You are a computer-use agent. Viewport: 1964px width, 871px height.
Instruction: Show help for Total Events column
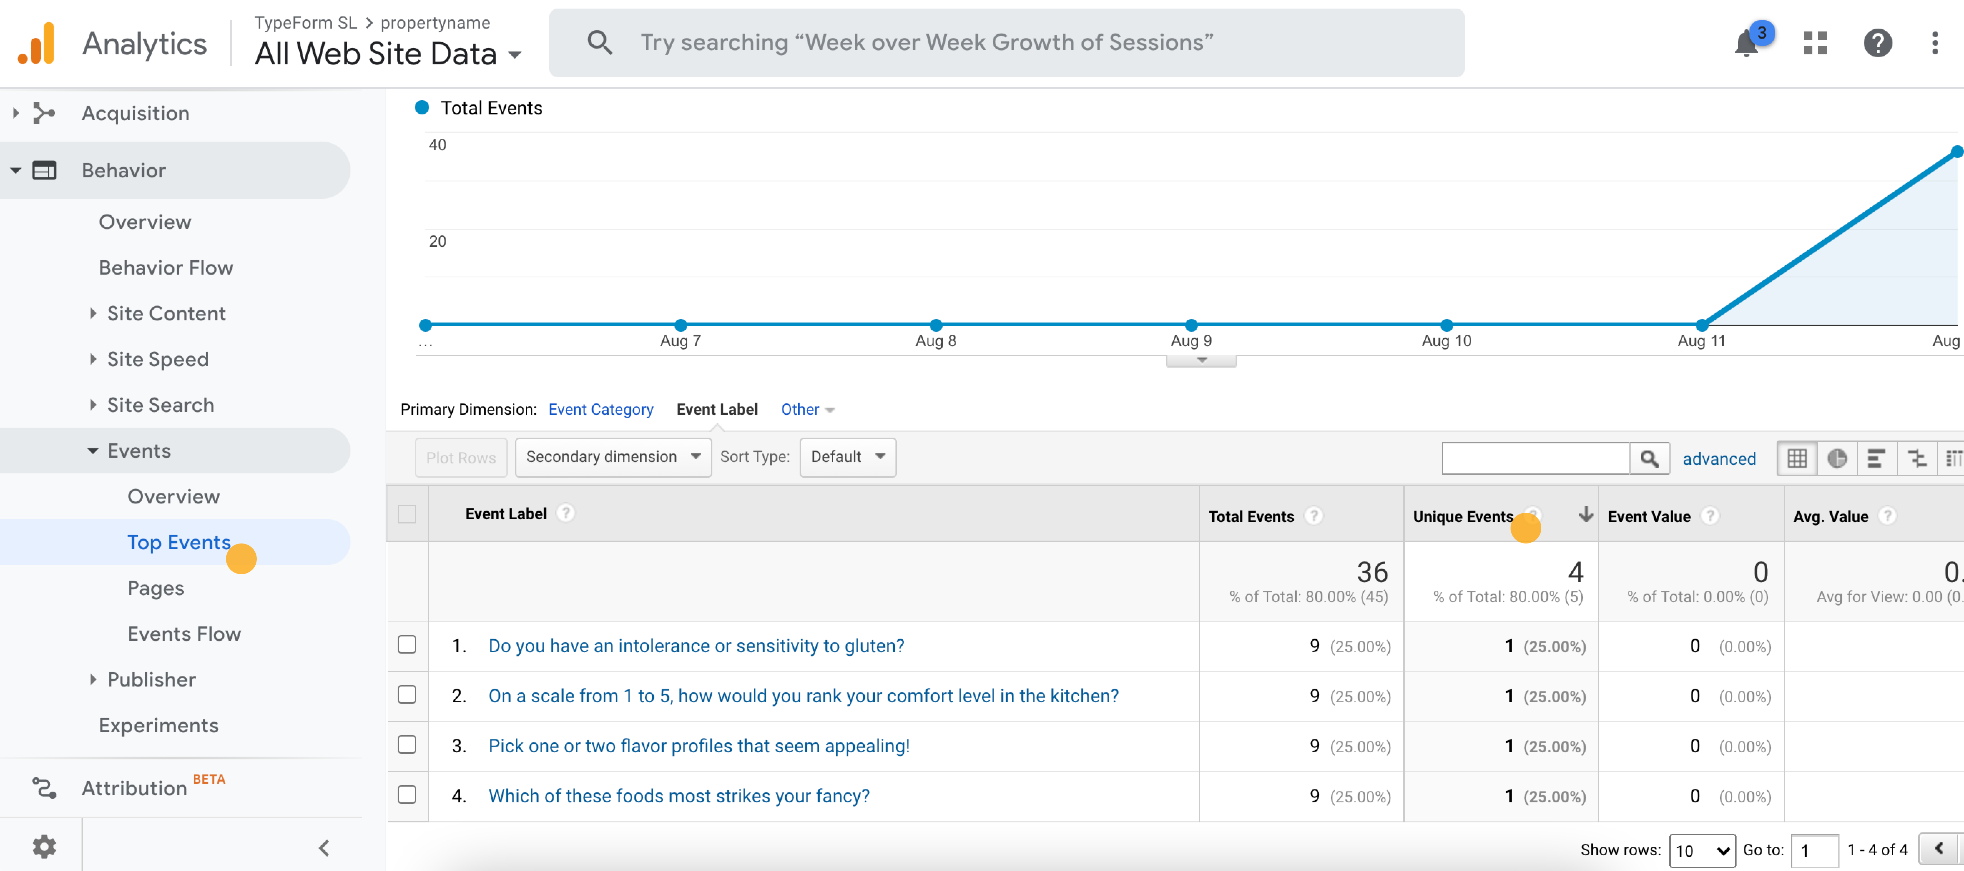[1313, 516]
